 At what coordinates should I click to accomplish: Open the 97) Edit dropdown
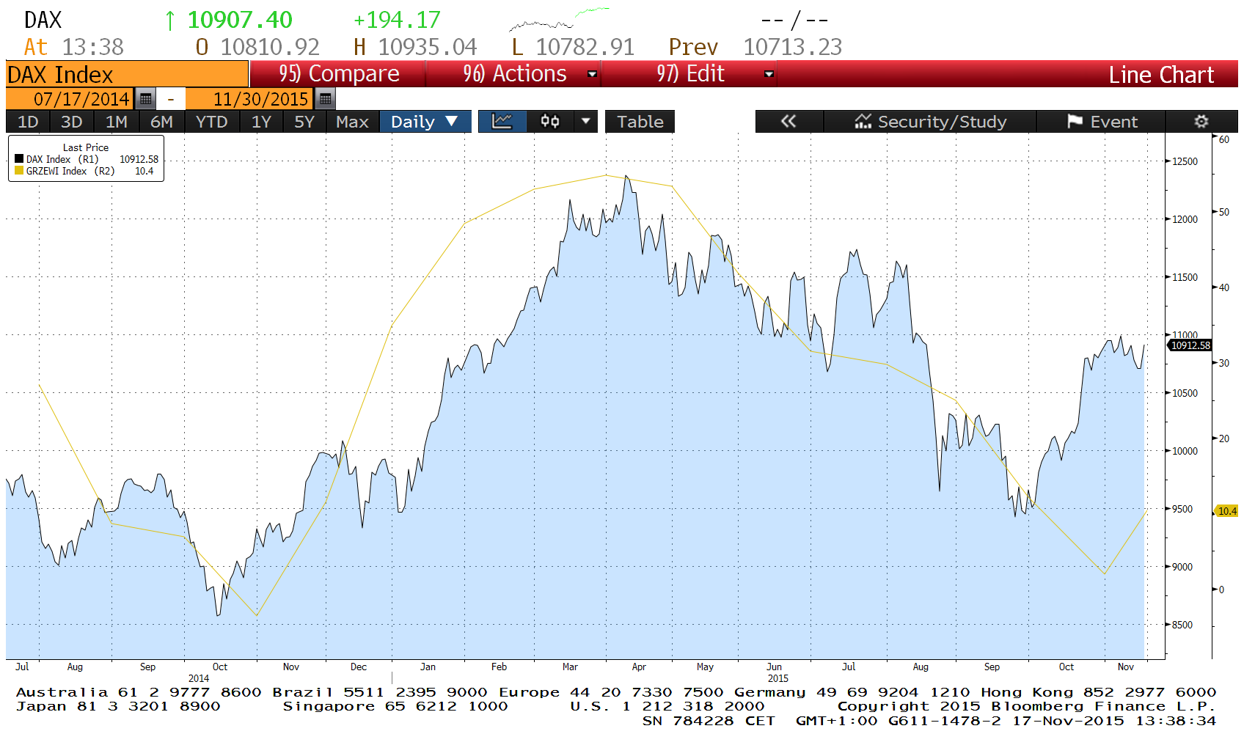tap(689, 74)
